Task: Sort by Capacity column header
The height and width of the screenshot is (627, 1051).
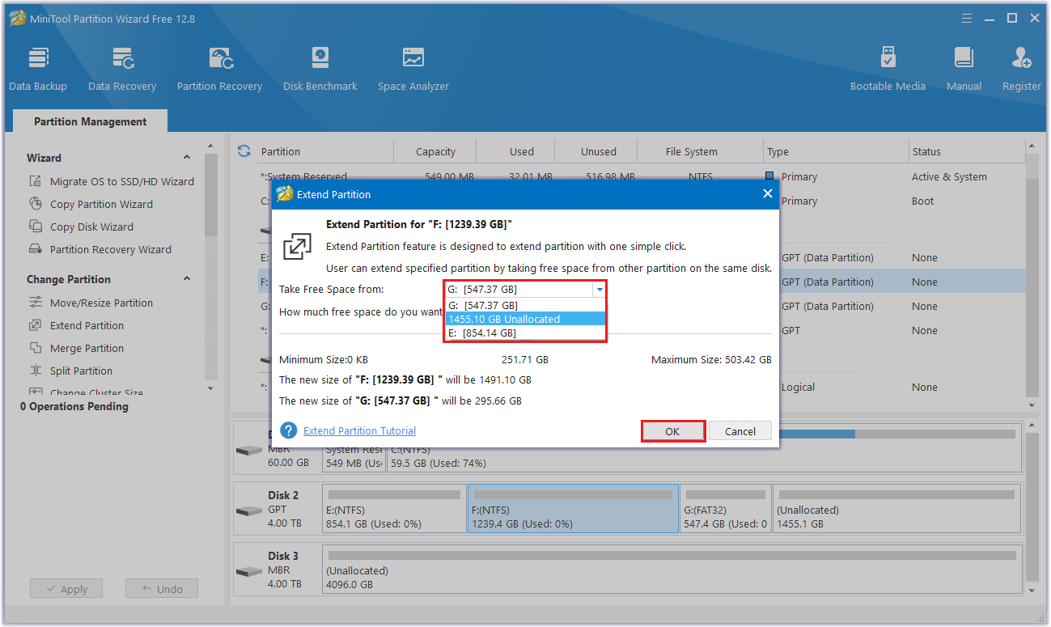Action: (x=436, y=151)
